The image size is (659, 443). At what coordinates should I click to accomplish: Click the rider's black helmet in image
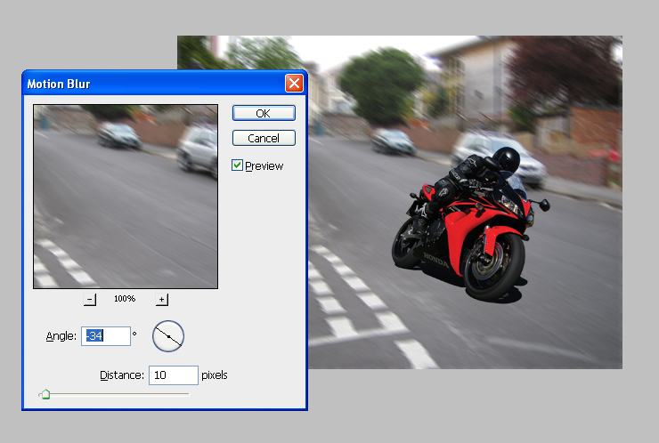click(x=506, y=159)
